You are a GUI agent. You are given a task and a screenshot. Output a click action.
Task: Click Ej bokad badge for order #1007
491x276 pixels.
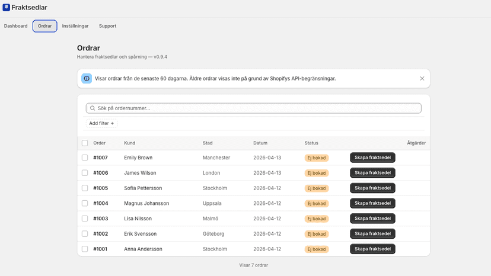tap(317, 158)
